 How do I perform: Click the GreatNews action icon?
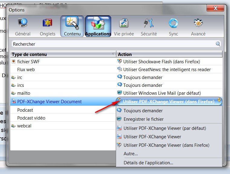120,69
